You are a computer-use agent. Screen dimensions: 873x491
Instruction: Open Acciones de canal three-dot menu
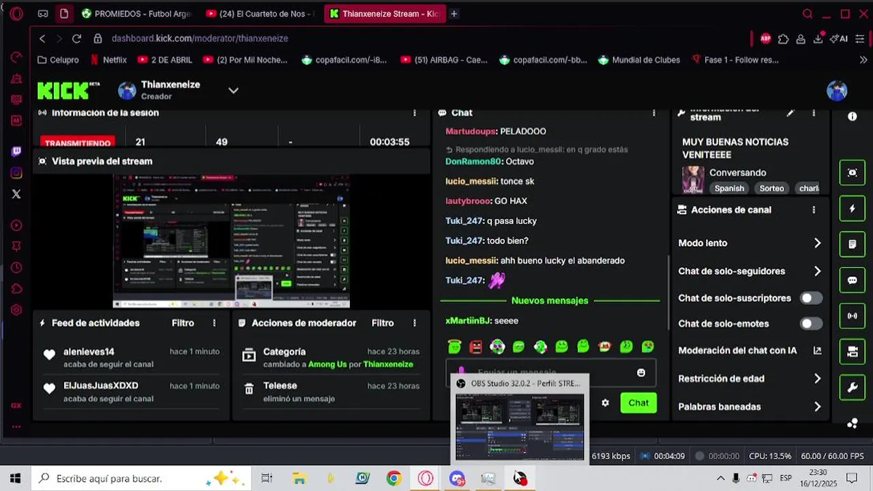814,210
